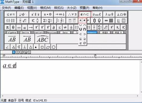Insert the angle symbol ∠

[x=7, y=47]
